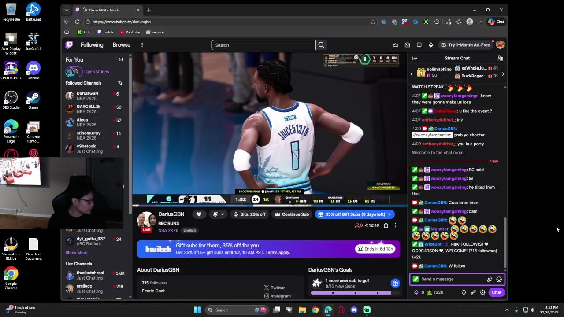Click the Get Bits diamond icon in top nav
Image resolution: width=564 pixels, height=317 pixels.
coord(430,45)
